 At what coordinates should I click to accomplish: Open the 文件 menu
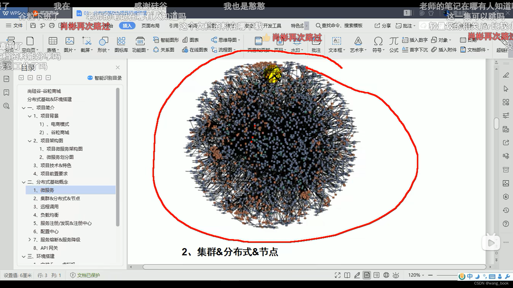[14, 26]
